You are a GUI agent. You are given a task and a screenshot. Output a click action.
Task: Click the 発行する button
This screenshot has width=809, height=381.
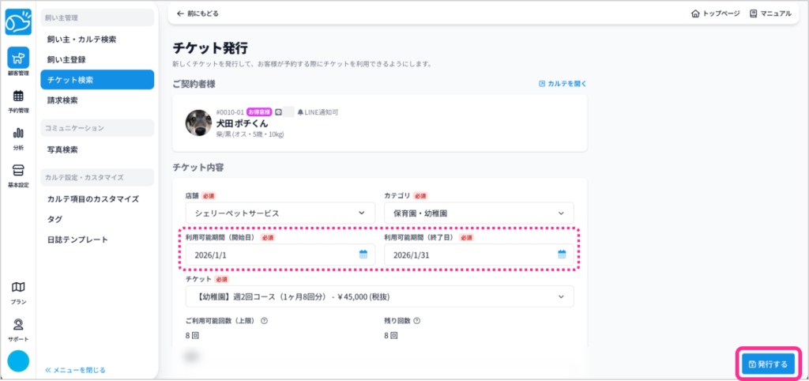(x=767, y=364)
